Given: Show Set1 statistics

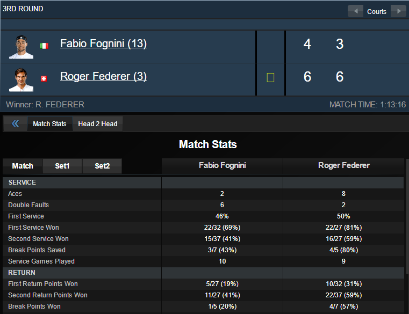Looking at the screenshot, I should tap(62, 166).
